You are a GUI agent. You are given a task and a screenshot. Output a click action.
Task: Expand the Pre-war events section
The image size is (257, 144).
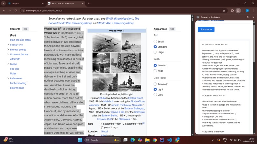pyautogui.click(x=8, y=49)
